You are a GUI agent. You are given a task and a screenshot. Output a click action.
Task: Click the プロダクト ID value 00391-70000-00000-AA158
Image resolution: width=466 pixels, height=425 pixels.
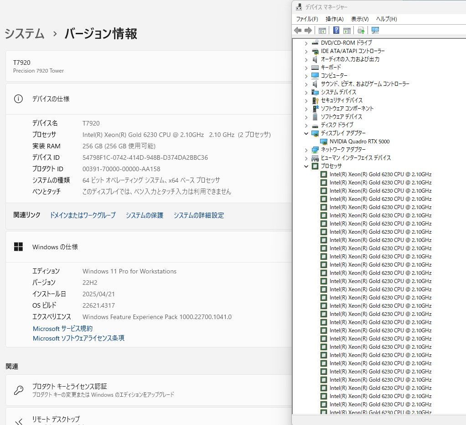click(x=121, y=169)
